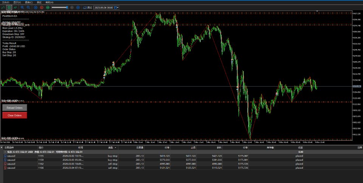Click the current price label on the price axis
Screen dimensions: 363x183
[x=357, y=86]
